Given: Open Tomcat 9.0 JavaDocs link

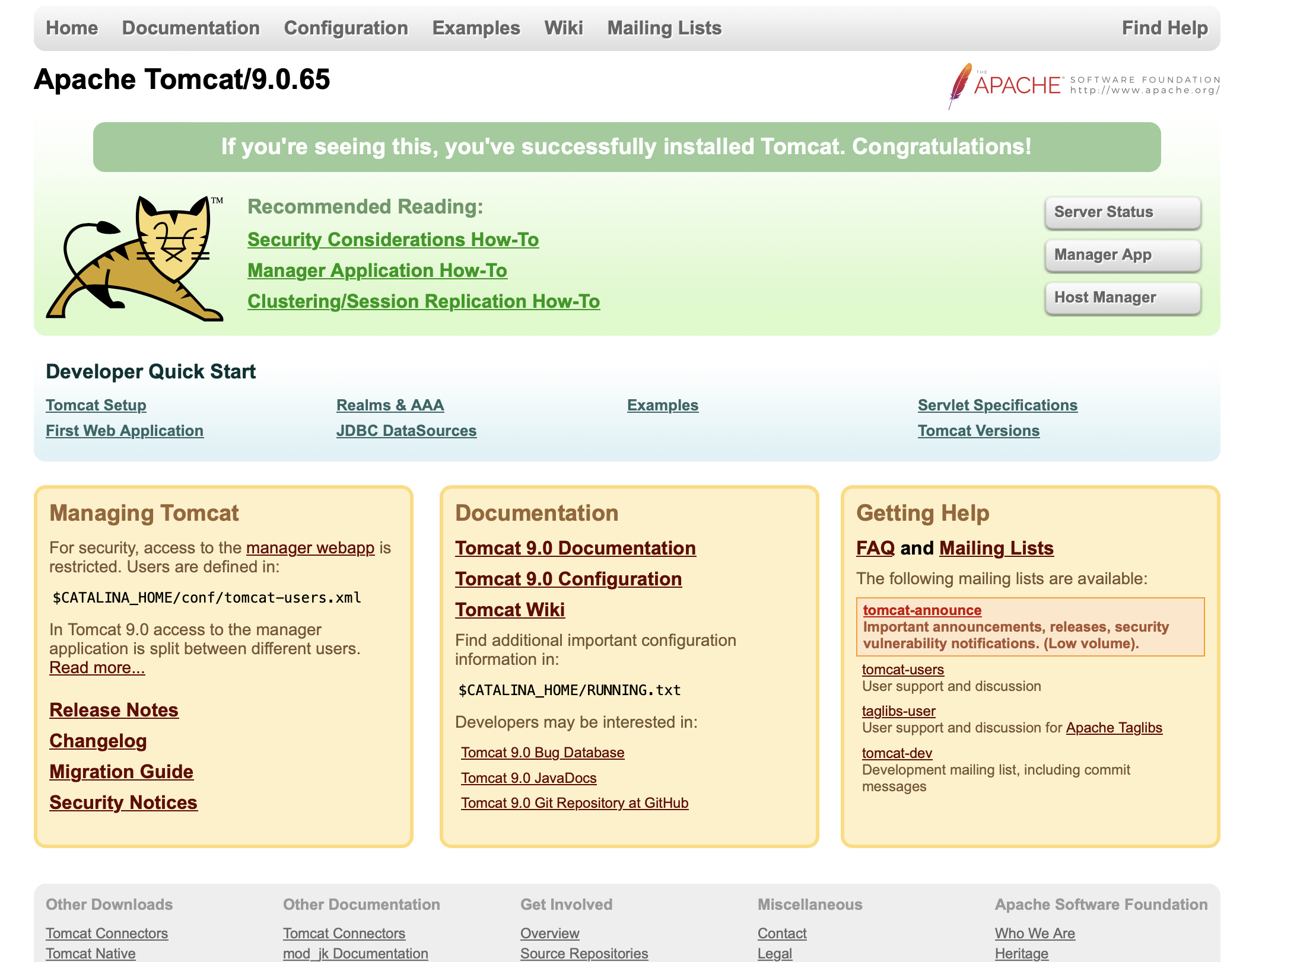Looking at the screenshot, I should 529,778.
